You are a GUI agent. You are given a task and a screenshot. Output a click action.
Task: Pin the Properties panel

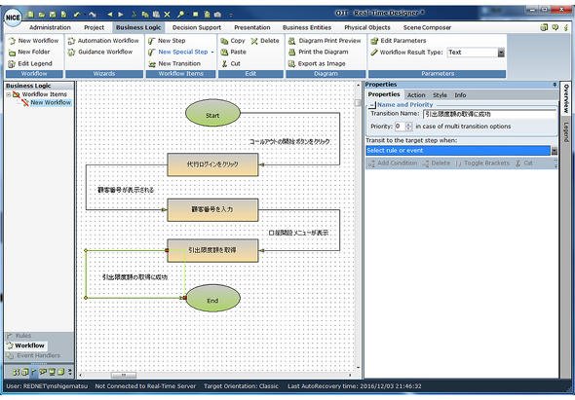click(555, 85)
